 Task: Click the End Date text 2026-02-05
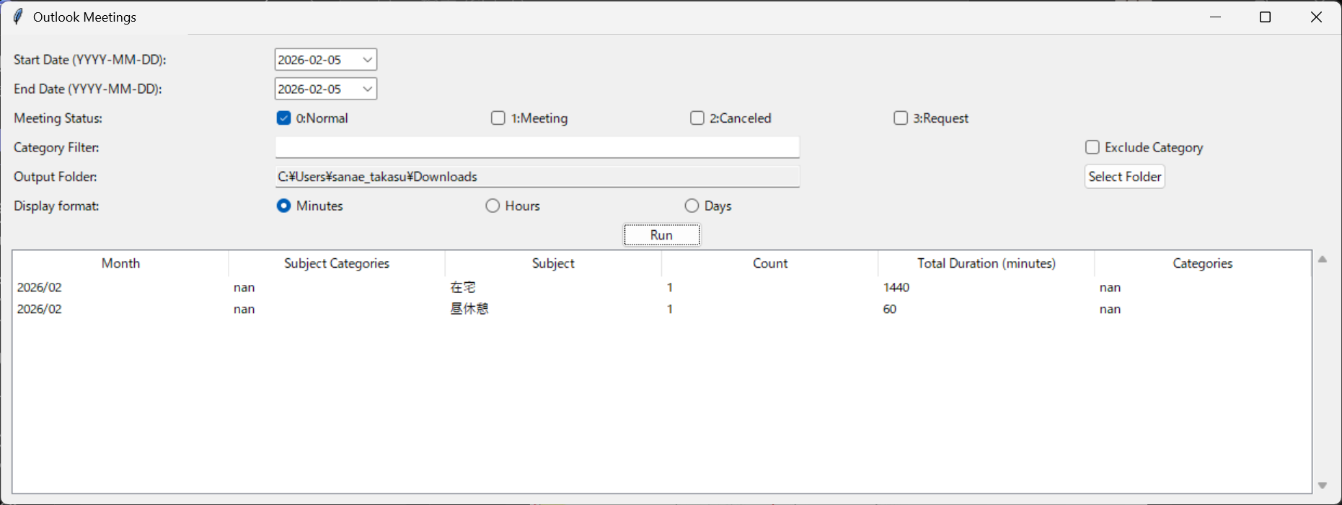pyautogui.click(x=309, y=89)
